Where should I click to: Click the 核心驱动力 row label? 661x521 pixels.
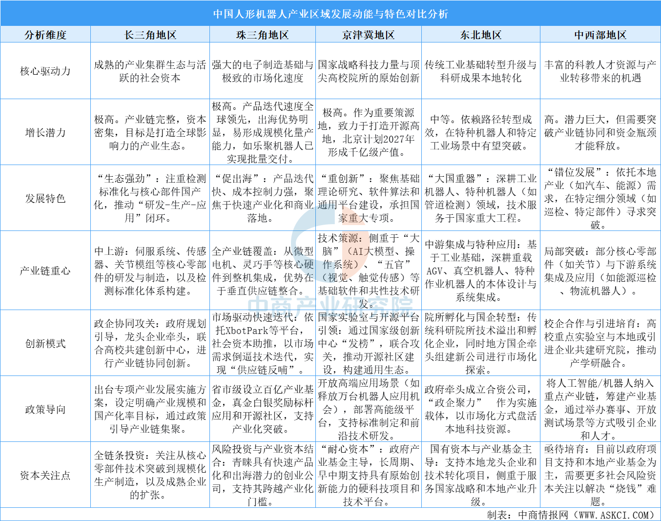coord(45,71)
